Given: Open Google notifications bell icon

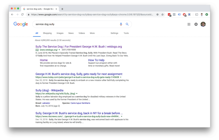Looking at the screenshot, I should 196,24.
